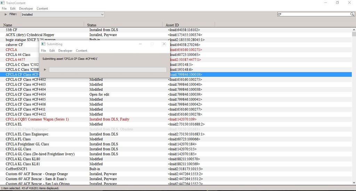Select the CFCLA EL row
This screenshot has height=191, width=356.
pos(176,124)
